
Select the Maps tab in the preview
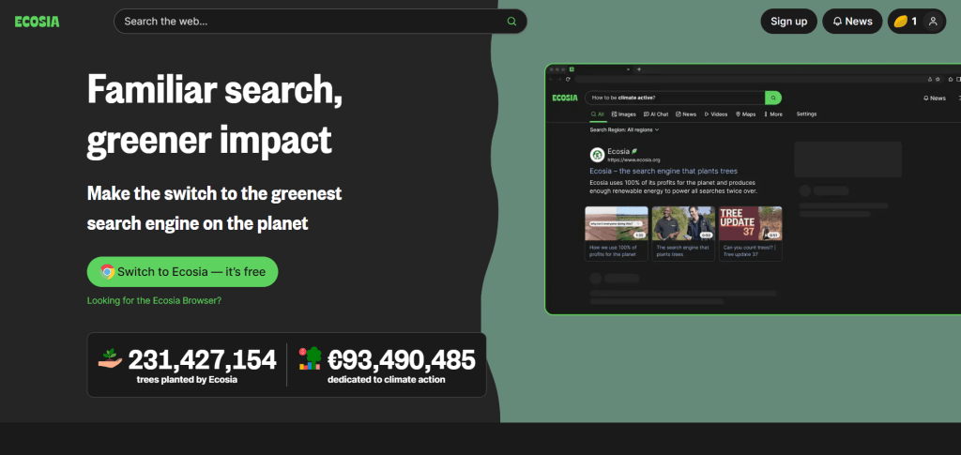(x=745, y=114)
